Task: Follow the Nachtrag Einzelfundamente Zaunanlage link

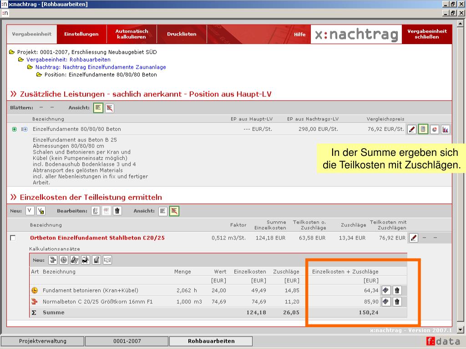Action: (101, 67)
